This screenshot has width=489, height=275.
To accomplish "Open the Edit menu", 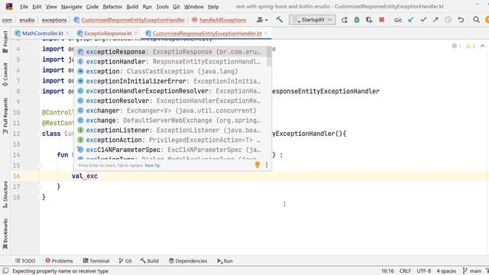I will pos(37,7).
